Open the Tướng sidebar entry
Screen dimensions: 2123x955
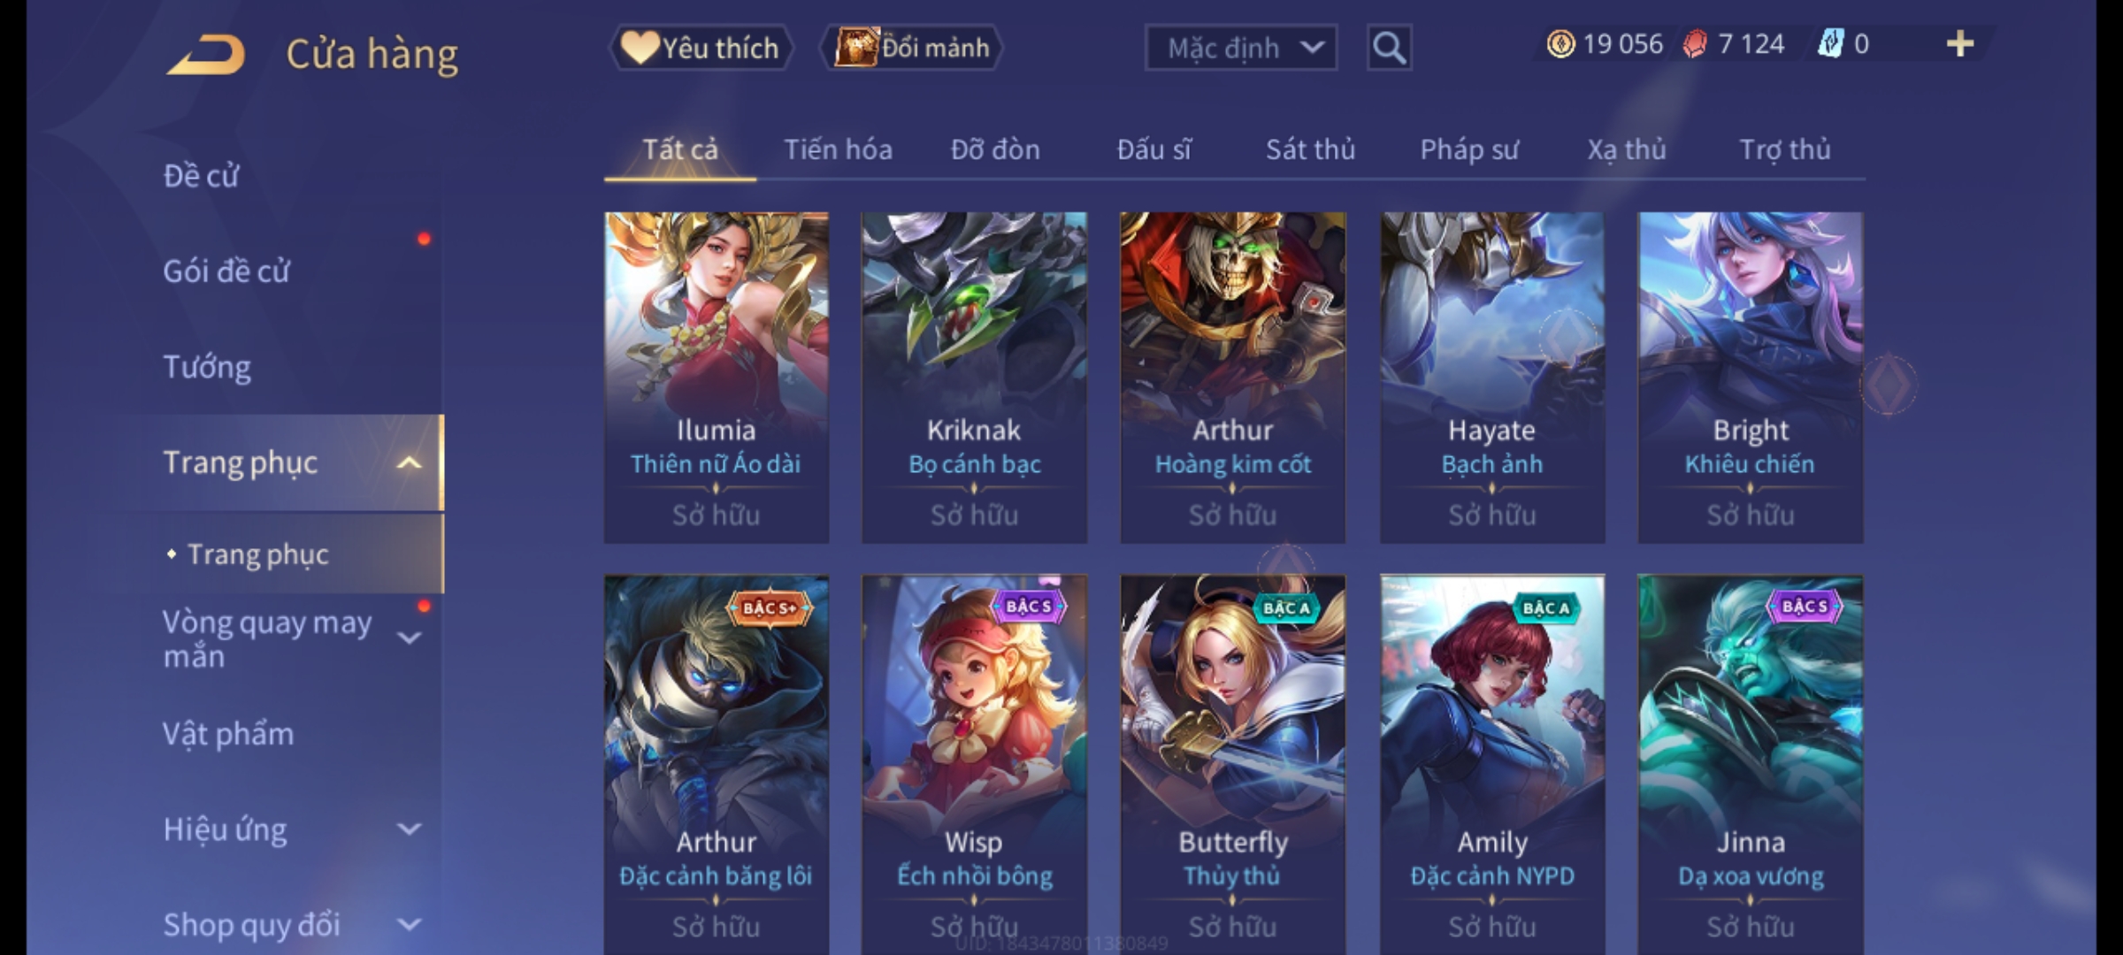click(207, 366)
